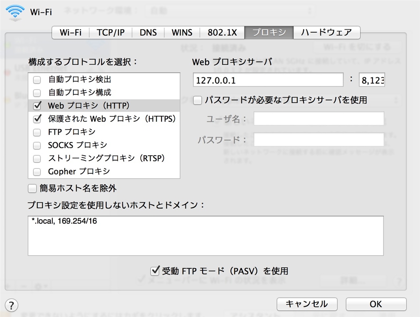420x317 pixels.
Task: Switch to the ハードウェア tab
Action: click(x=326, y=33)
